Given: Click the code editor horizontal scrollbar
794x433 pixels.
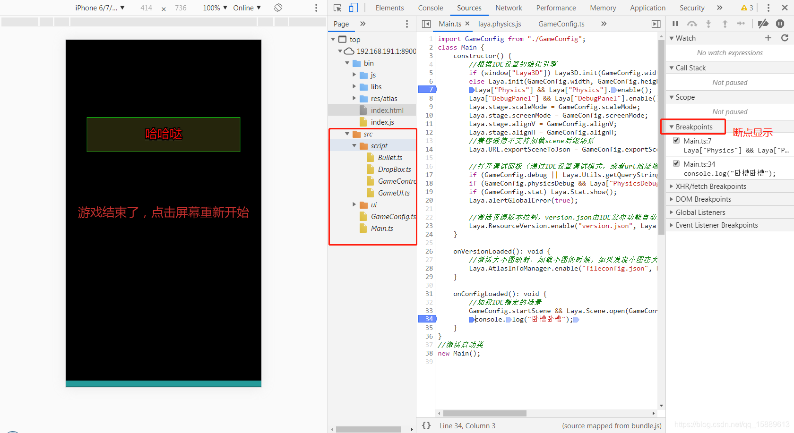Looking at the screenshot, I should [484, 413].
